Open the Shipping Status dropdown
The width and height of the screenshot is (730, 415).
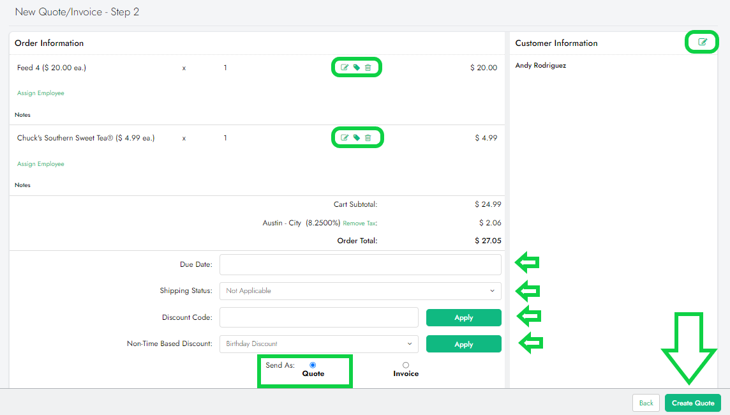tap(360, 291)
